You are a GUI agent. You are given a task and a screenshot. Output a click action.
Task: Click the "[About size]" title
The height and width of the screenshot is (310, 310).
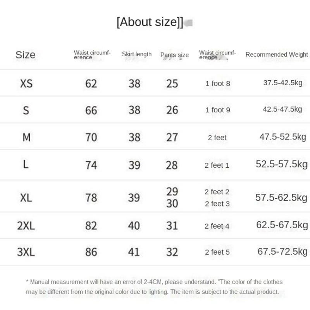pos(150,22)
